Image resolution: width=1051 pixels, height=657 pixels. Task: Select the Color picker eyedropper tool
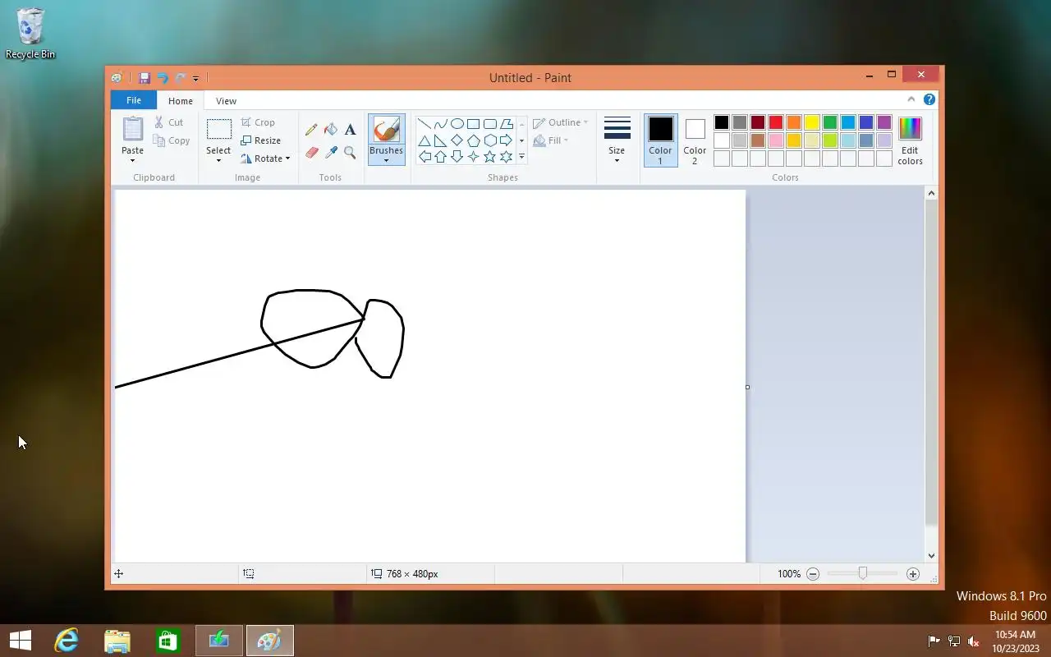coord(331,153)
